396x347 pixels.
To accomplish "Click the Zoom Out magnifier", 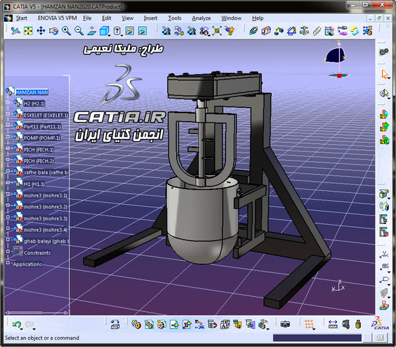I will coord(79,31).
